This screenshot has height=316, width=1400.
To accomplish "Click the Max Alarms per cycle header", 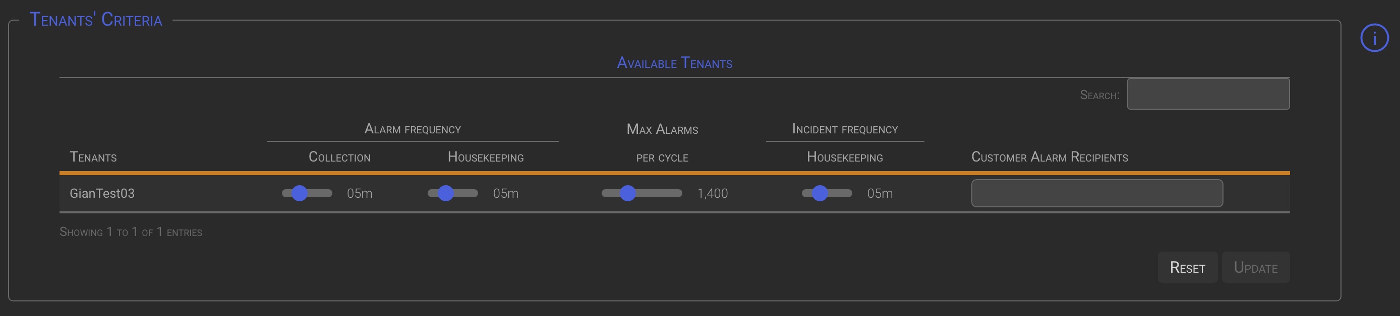I will coord(662,157).
